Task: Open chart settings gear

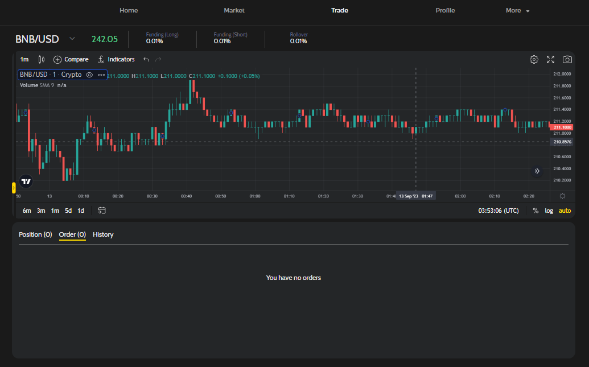Action: pos(534,59)
